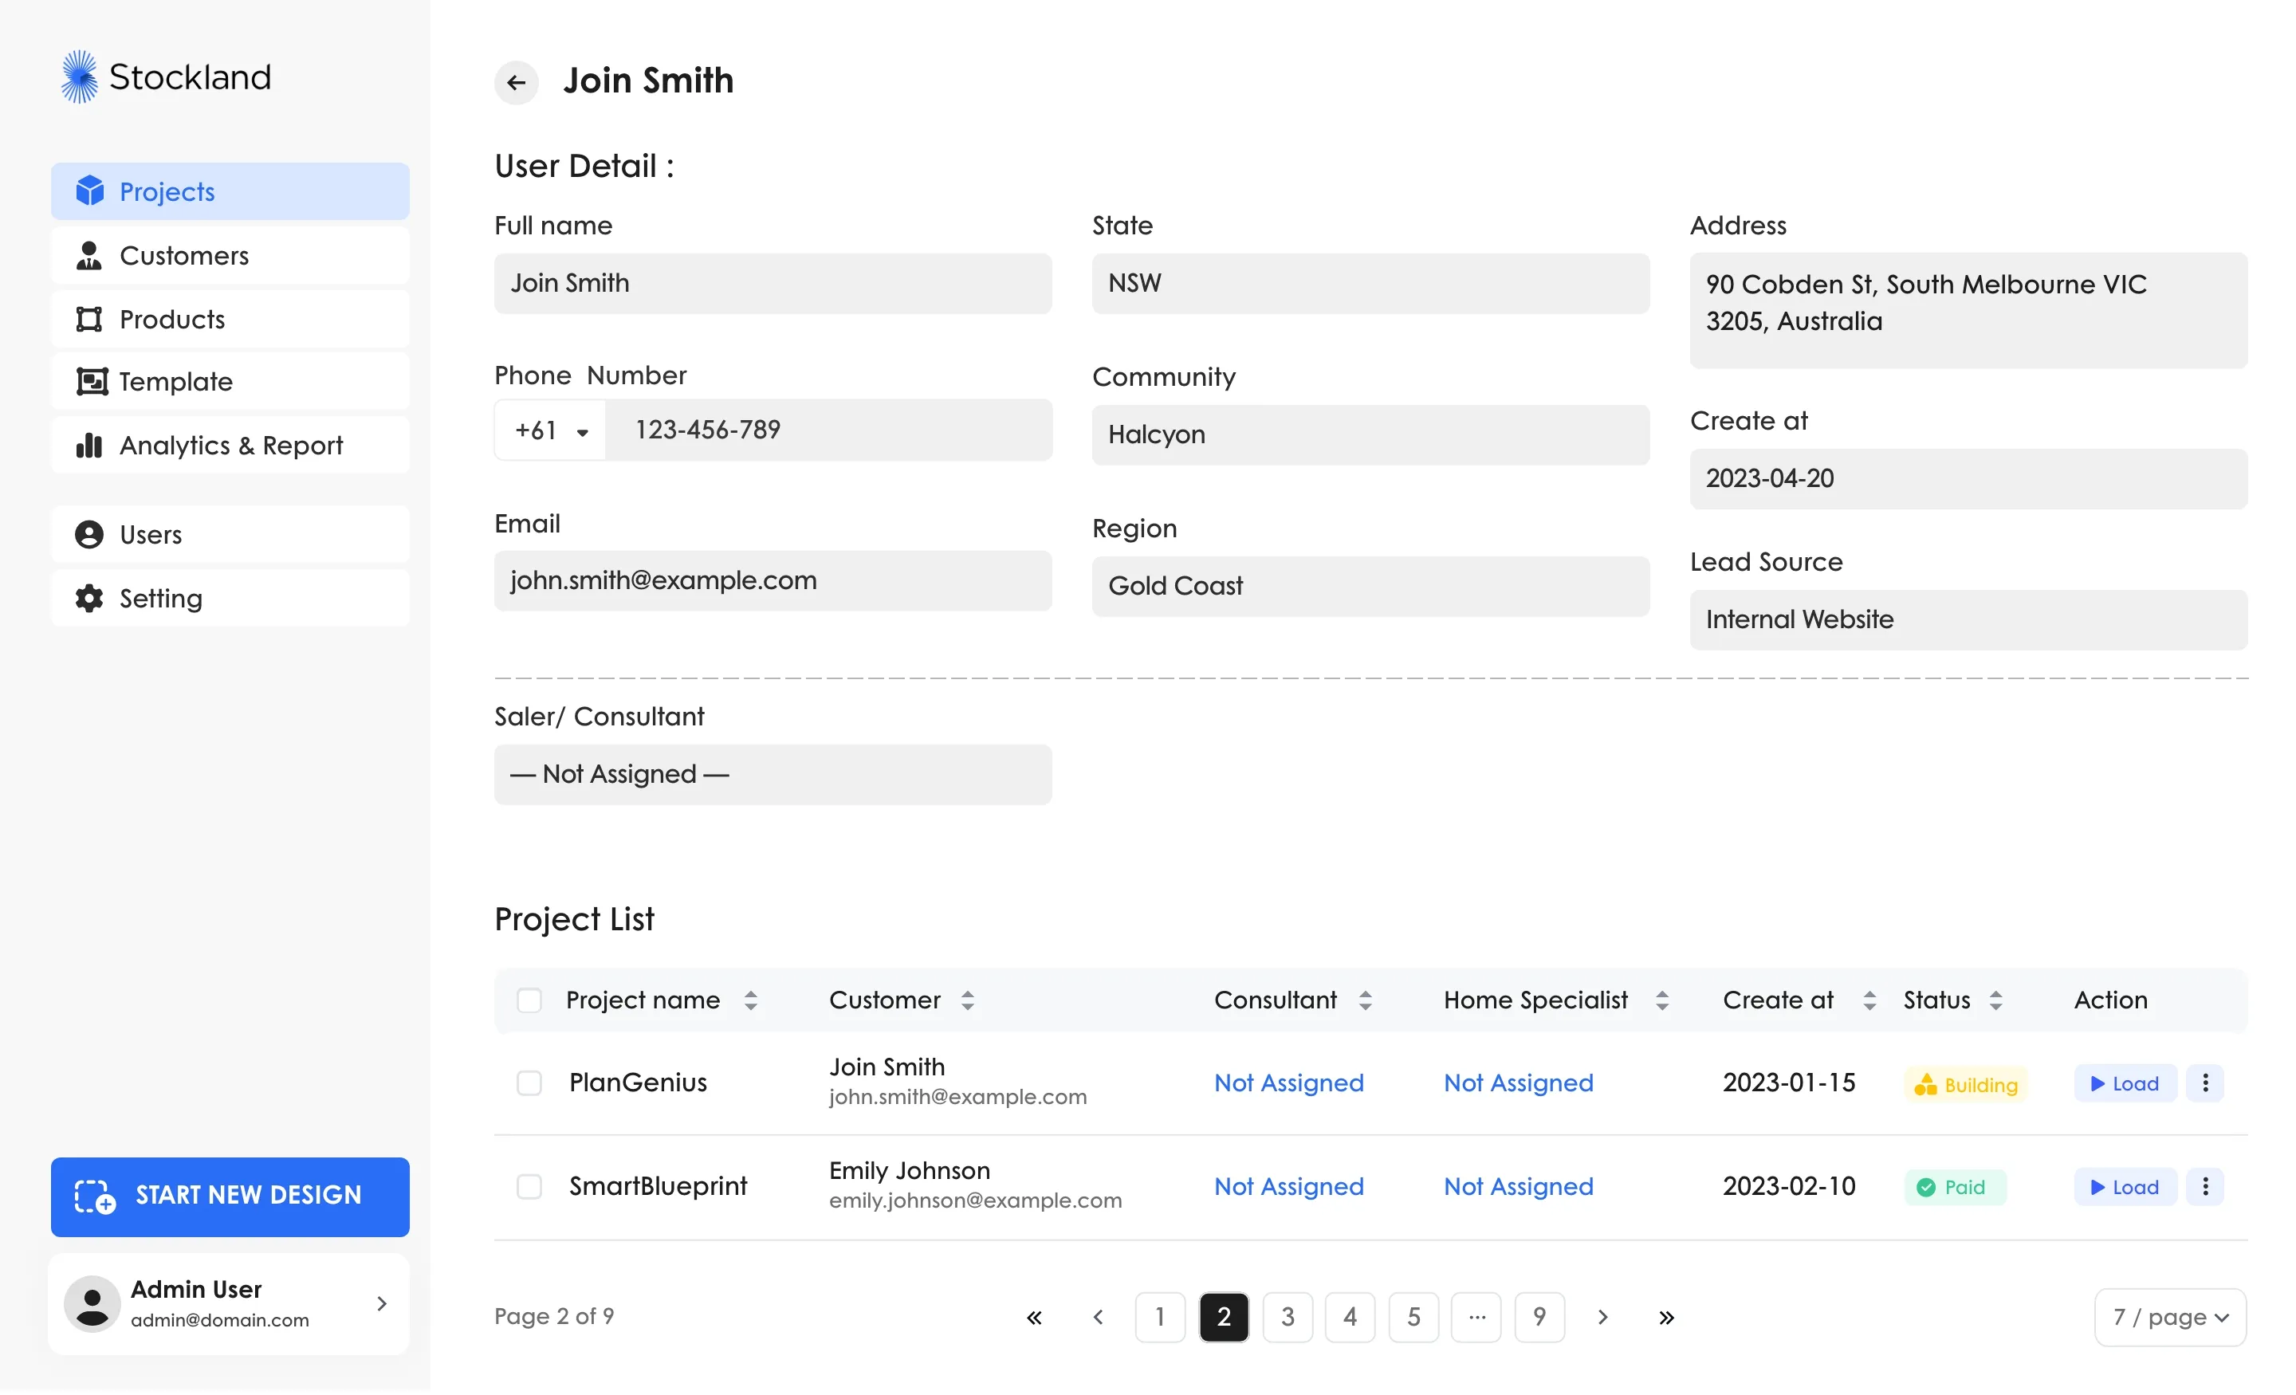The height and width of the screenshot is (1395, 2296).
Task: Jump to first page double-arrow icon
Action: tap(1034, 1317)
